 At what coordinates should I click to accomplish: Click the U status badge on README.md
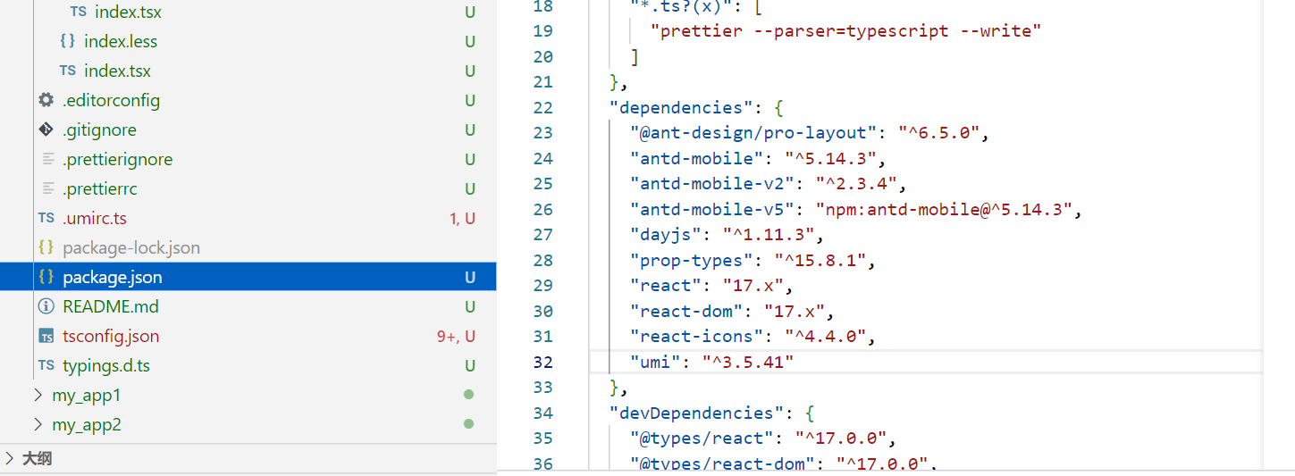point(470,306)
